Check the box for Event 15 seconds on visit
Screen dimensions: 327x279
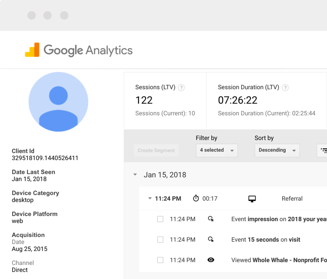(160, 239)
